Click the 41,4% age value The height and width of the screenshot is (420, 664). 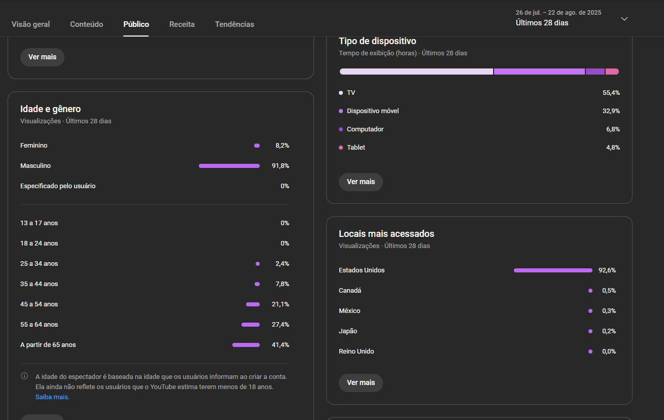[281, 345]
